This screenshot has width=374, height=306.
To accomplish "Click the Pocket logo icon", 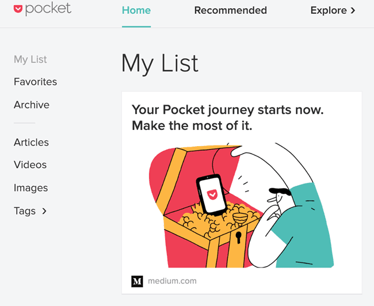I will (x=19, y=9).
